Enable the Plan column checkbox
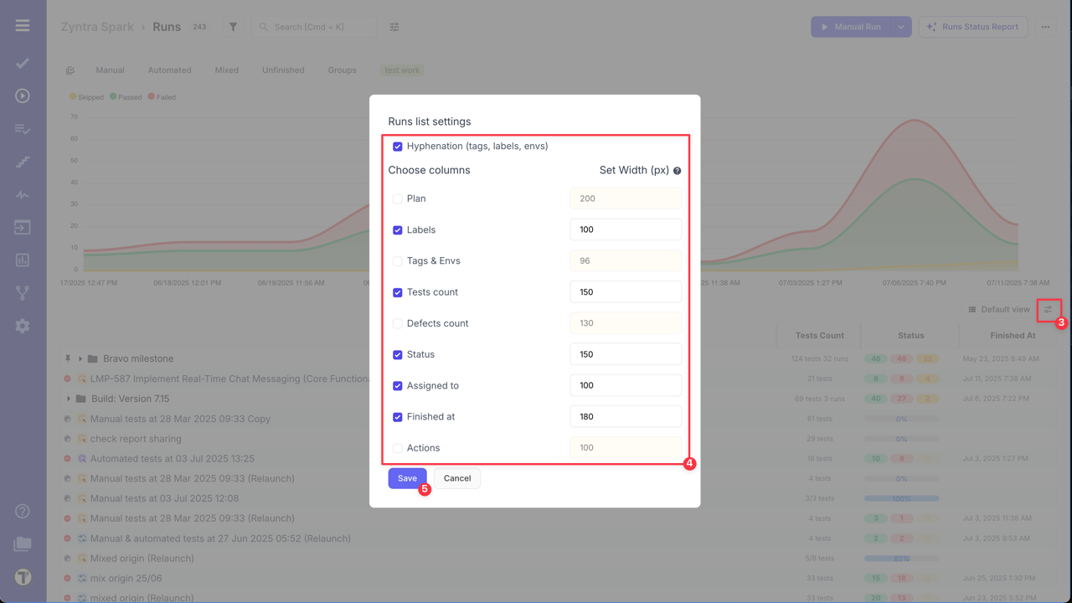The height and width of the screenshot is (603, 1072). 397,198
